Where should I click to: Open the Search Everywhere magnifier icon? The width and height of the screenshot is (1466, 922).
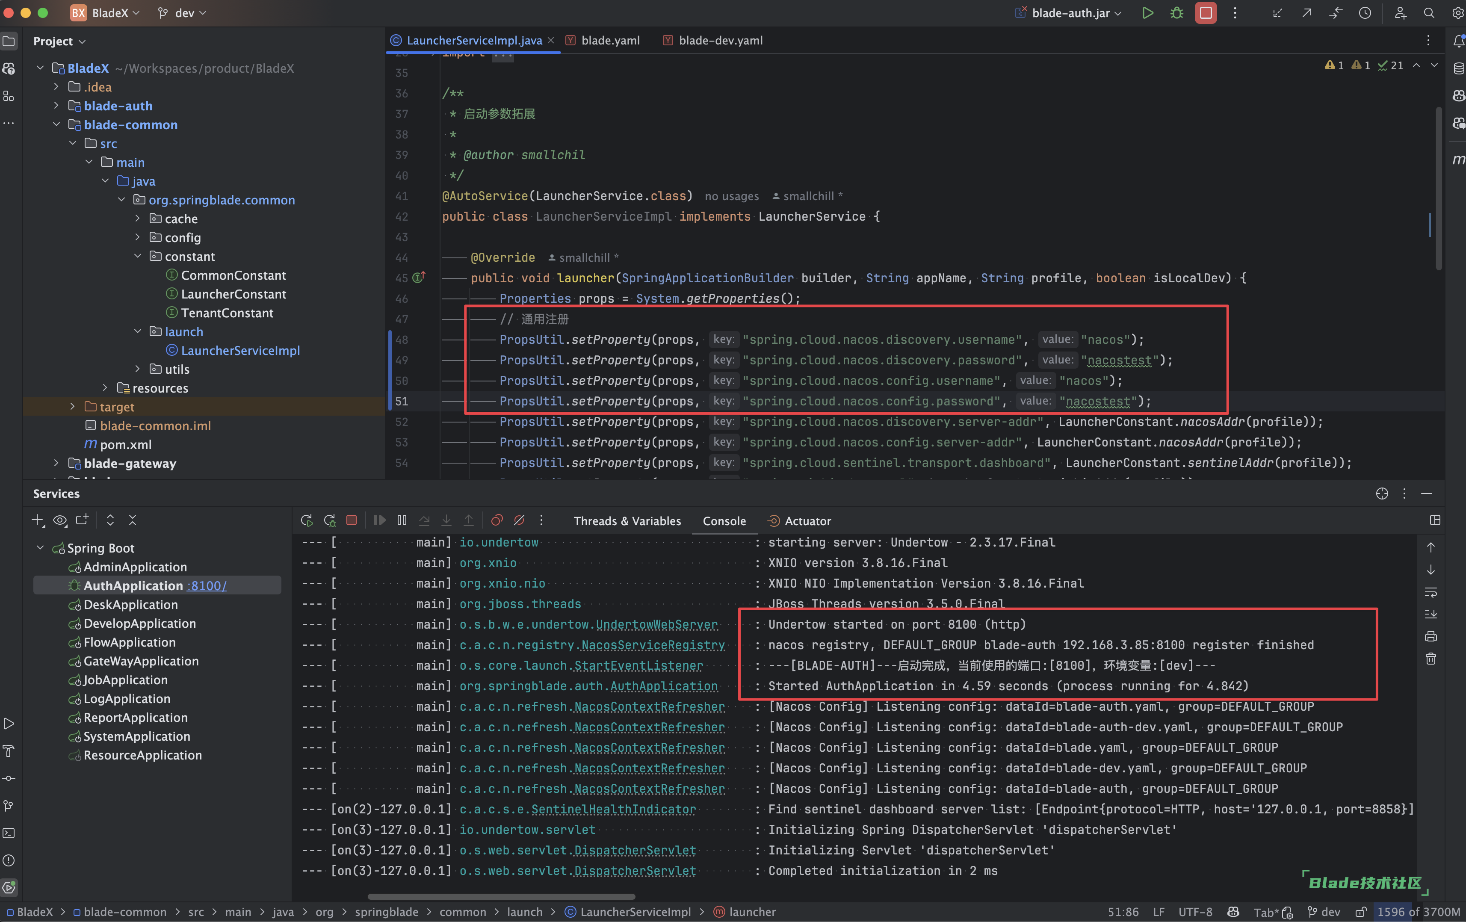pos(1428,13)
